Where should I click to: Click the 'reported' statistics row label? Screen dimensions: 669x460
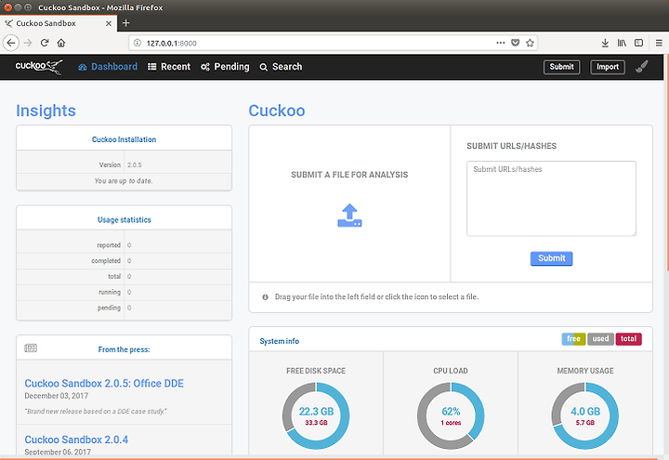(109, 245)
